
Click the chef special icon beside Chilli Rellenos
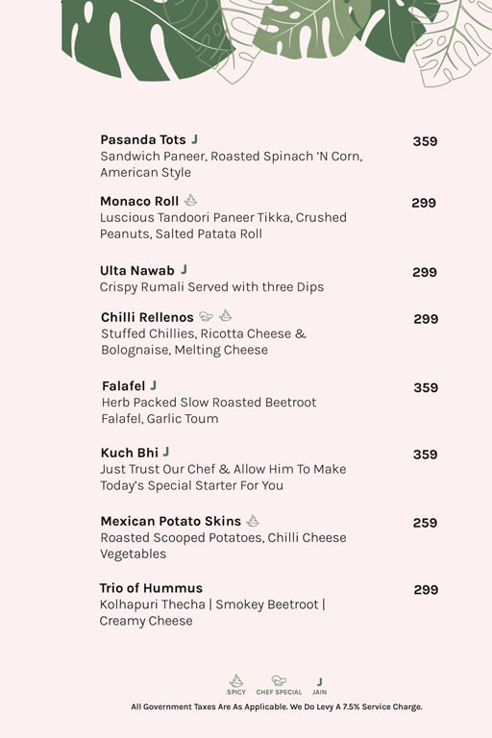[206, 316]
